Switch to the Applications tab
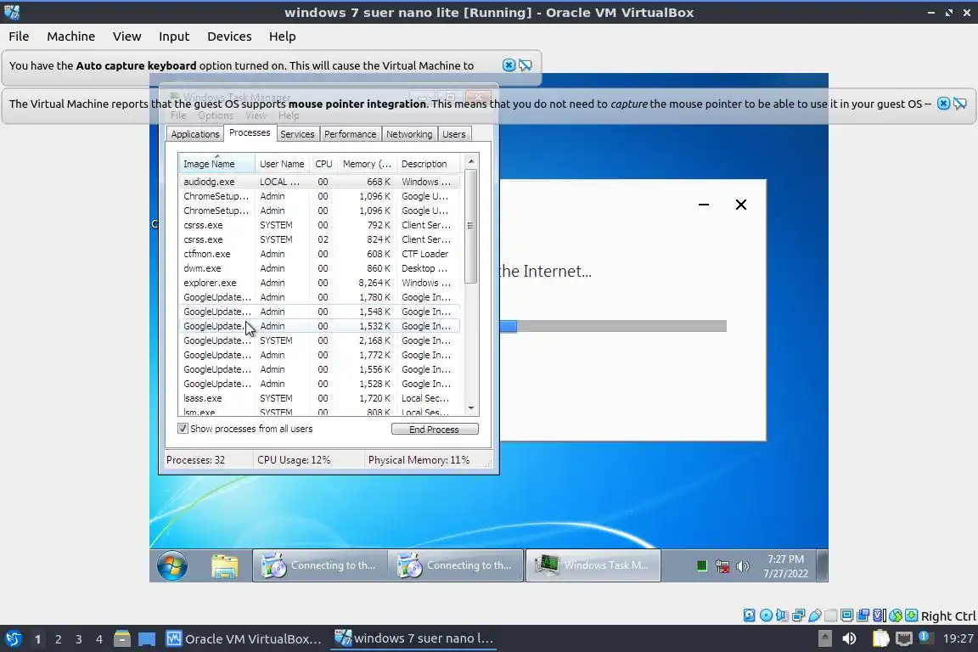Image resolution: width=978 pixels, height=652 pixels. tap(195, 134)
